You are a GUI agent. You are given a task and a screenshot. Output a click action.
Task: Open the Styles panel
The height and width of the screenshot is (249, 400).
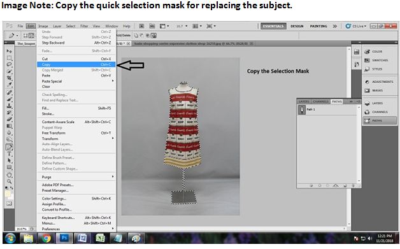pos(373,69)
